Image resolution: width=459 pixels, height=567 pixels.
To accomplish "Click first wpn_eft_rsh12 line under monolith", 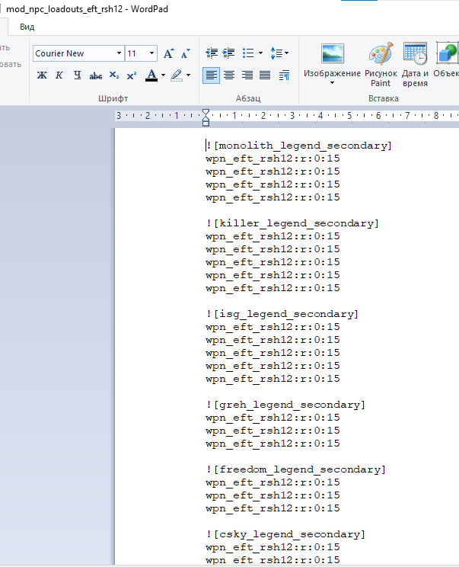I will [273, 159].
